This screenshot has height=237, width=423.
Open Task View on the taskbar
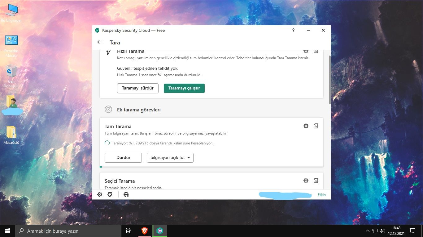[x=129, y=231]
